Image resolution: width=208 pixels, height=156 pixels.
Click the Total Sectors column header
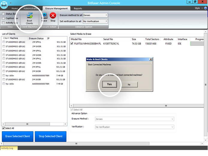pyautogui.click(x=152, y=39)
